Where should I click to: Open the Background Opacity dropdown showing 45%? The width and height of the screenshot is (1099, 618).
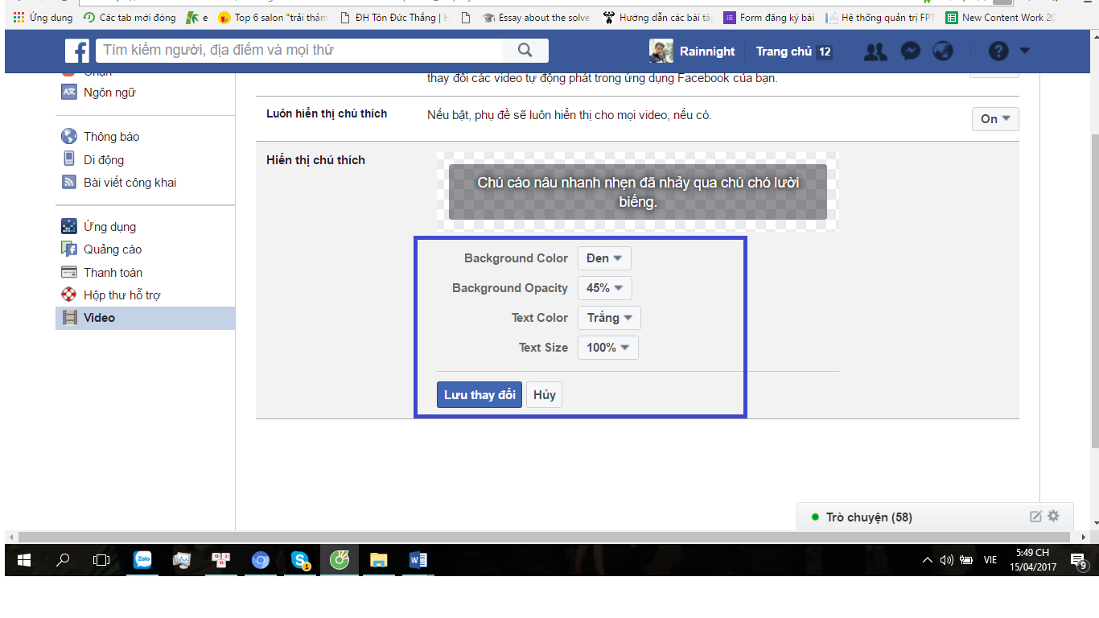pyautogui.click(x=605, y=288)
